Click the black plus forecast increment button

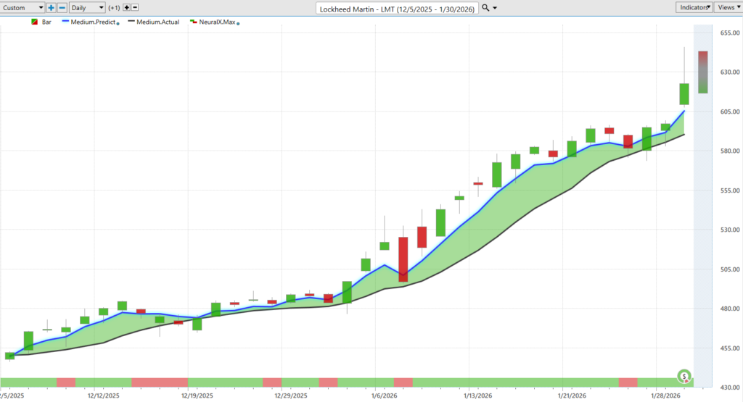(126, 7)
